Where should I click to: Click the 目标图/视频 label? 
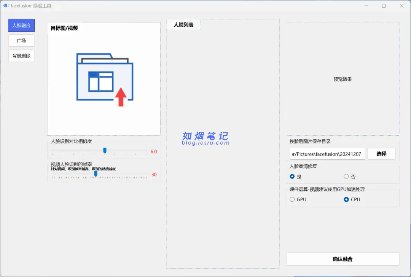(64, 28)
